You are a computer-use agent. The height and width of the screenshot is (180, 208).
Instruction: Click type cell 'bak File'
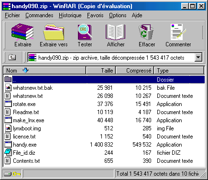[166, 88]
